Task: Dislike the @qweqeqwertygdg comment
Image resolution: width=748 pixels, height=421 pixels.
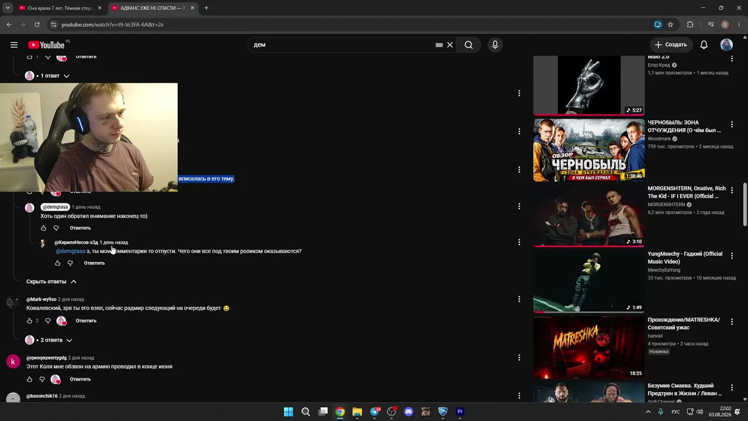Action: tap(42, 379)
